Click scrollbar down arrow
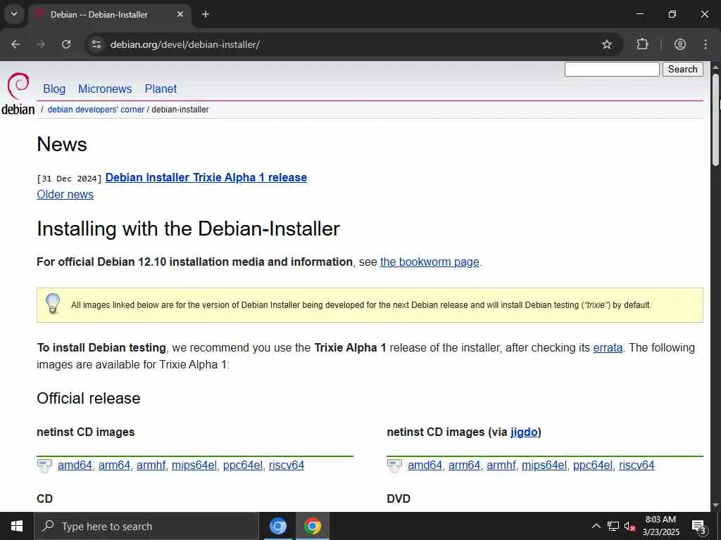The height and width of the screenshot is (540, 721). [x=716, y=506]
